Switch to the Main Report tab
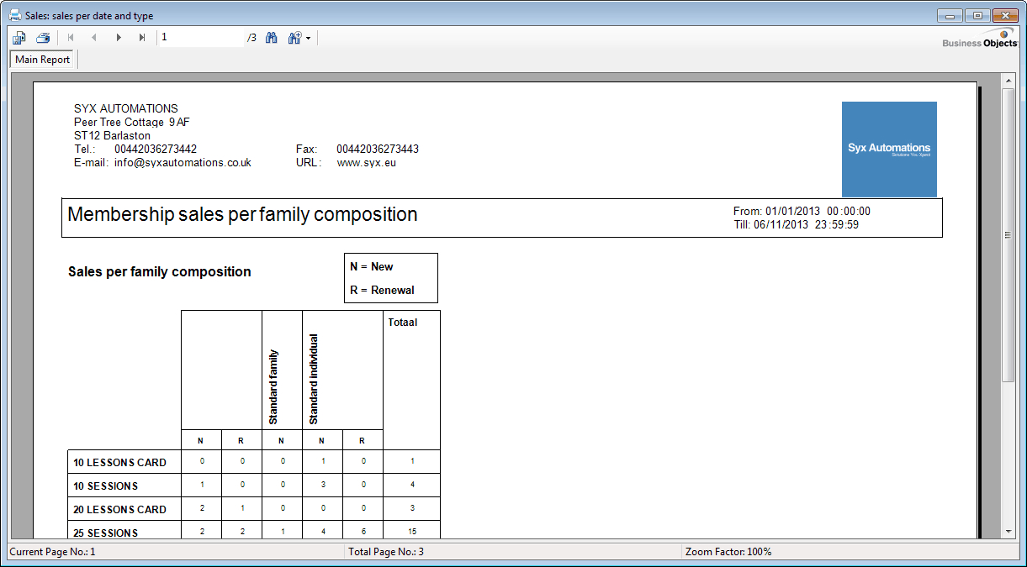 point(43,60)
